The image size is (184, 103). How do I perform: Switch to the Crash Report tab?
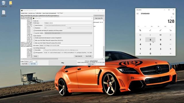coord(60,13)
